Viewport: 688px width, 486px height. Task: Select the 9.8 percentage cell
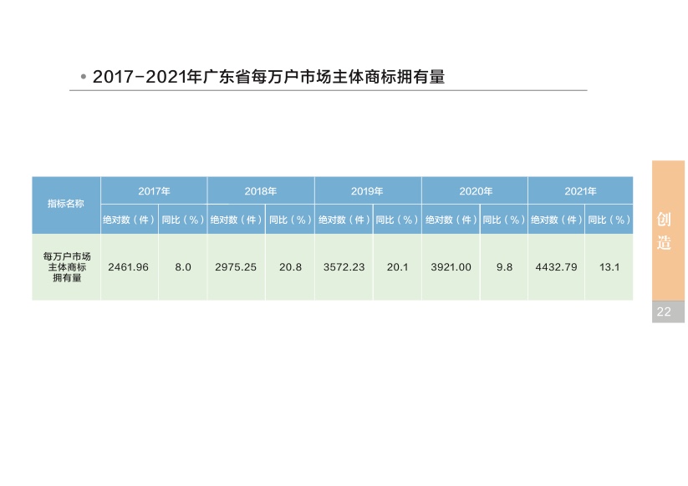point(504,267)
